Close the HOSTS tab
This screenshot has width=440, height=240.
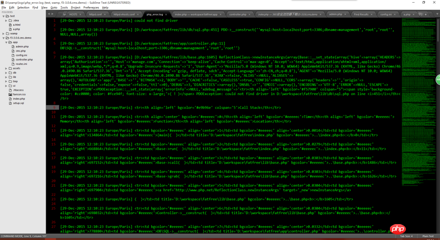pyautogui.click(x=80, y=14)
